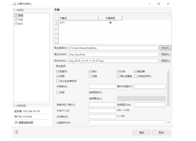Click server address 192.168.74.100 text
The image size is (196, 141).
click(32, 111)
